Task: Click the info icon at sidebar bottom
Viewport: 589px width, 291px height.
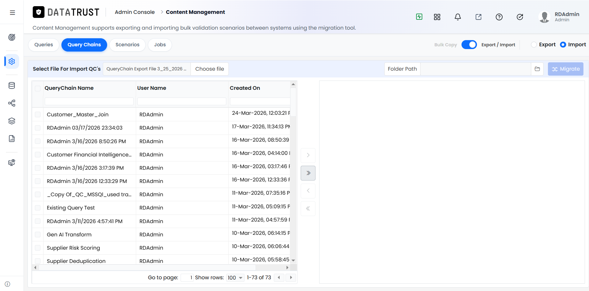Action: pos(7,284)
